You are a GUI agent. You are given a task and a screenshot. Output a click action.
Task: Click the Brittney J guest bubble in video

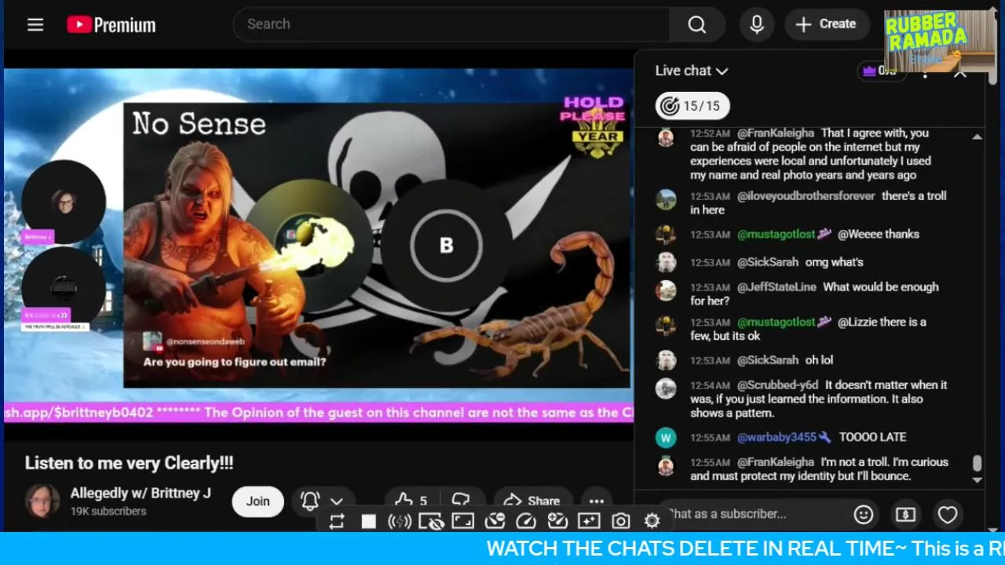pyautogui.click(x=64, y=201)
